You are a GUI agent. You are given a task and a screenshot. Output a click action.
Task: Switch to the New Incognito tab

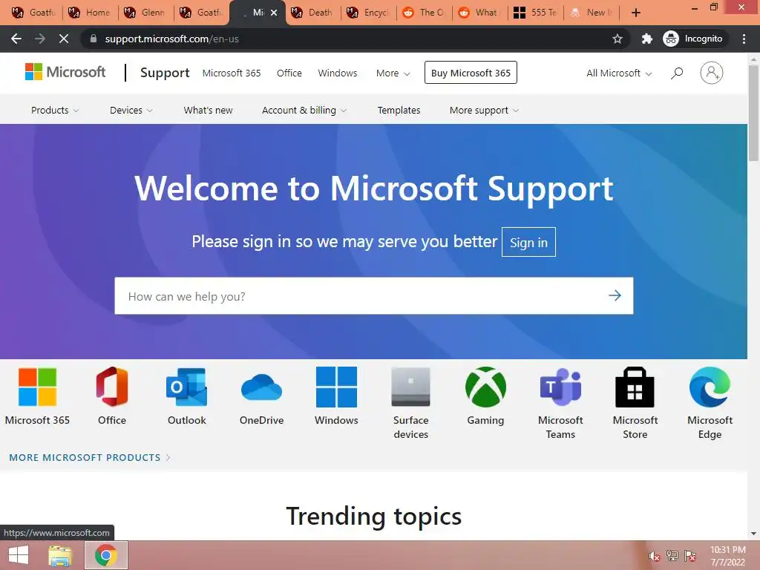tap(592, 13)
